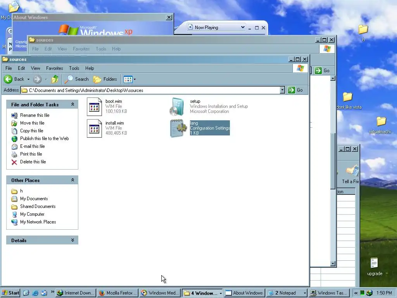Launch Internet Explorer from Quick Launch
Viewport: 397px width, 298px height.
tap(35, 293)
